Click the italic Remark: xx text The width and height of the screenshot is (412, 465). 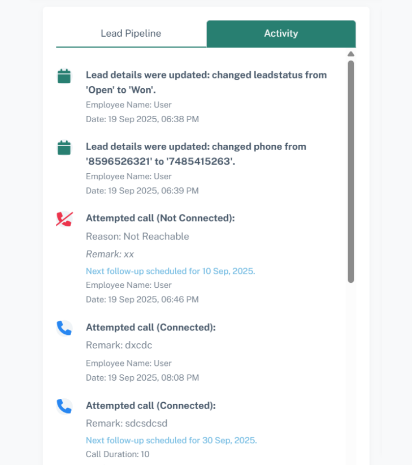point(110,254)
